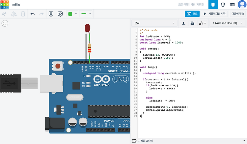Expand the wire color dropdown arrow
The image size is (247, 144).
(x=76, y=14)
